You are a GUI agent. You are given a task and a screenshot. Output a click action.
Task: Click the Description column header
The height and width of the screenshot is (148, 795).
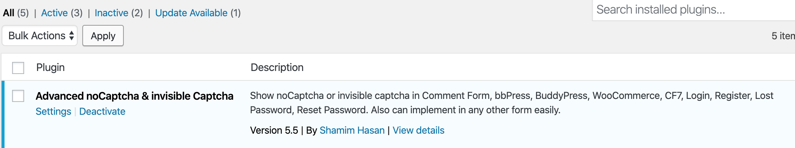click(277, 68)
